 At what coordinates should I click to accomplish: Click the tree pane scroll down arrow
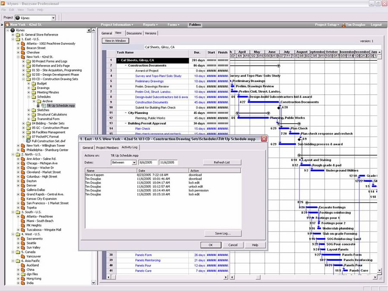[x=94, y=282]
